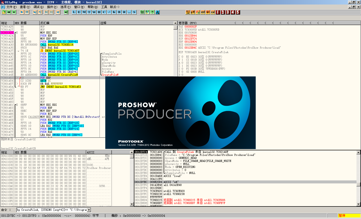Click the 反汇编 column header in disassembly
The height and width of the screenshot is (219, 361).
[x=69, y=23]
